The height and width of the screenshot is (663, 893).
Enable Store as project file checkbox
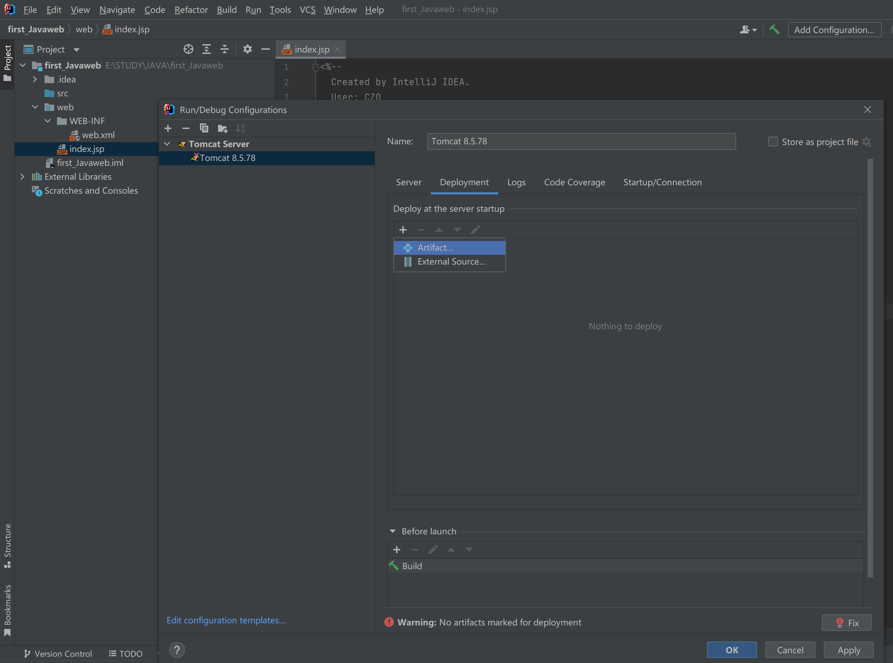(x=773, y=142)
